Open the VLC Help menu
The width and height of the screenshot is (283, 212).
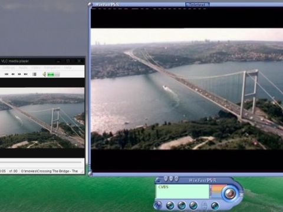point(68,68)
